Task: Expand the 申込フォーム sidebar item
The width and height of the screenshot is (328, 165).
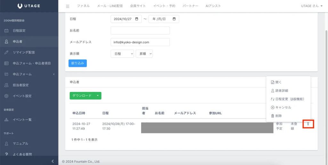Action: click(29, 74)
